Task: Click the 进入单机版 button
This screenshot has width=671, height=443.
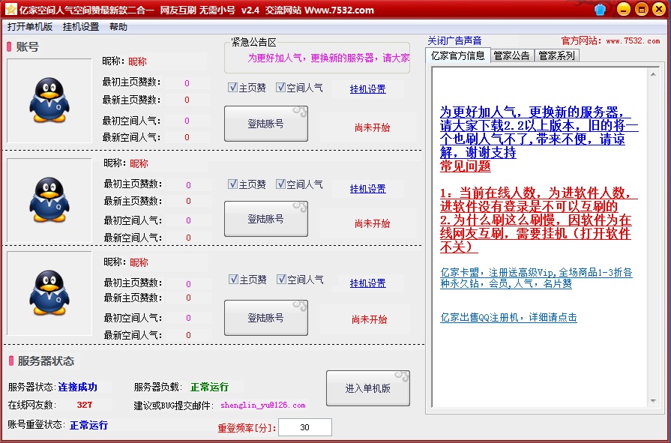Action: pyautogui.click(x=368, y=388)
